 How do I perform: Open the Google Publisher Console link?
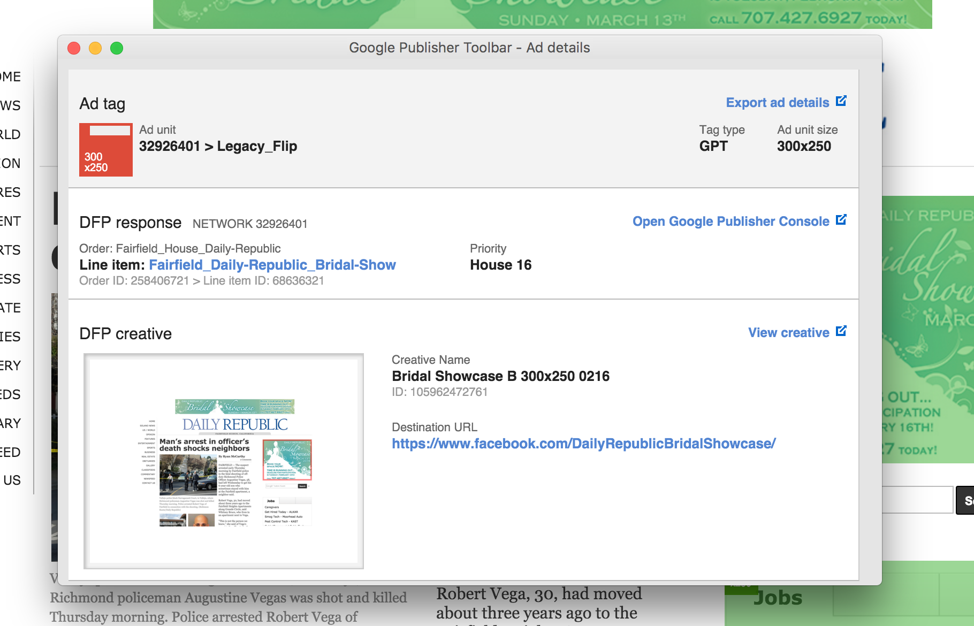pyautogui.click(x=730, y=222)
